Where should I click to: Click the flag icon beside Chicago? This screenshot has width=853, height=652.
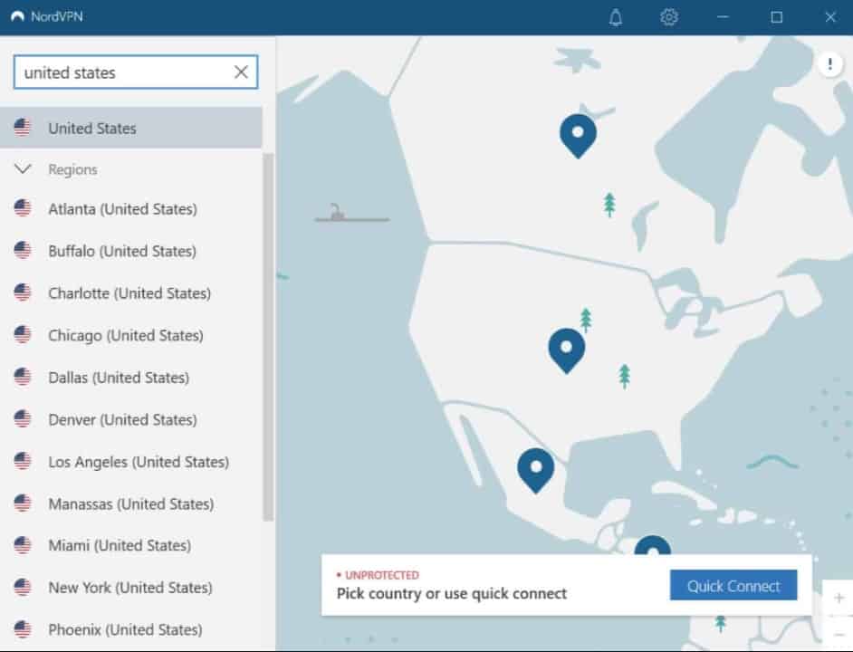23,335
